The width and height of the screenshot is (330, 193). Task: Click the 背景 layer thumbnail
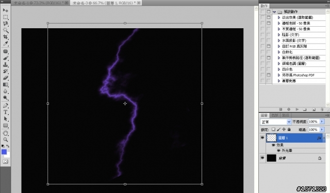(271, 158)
